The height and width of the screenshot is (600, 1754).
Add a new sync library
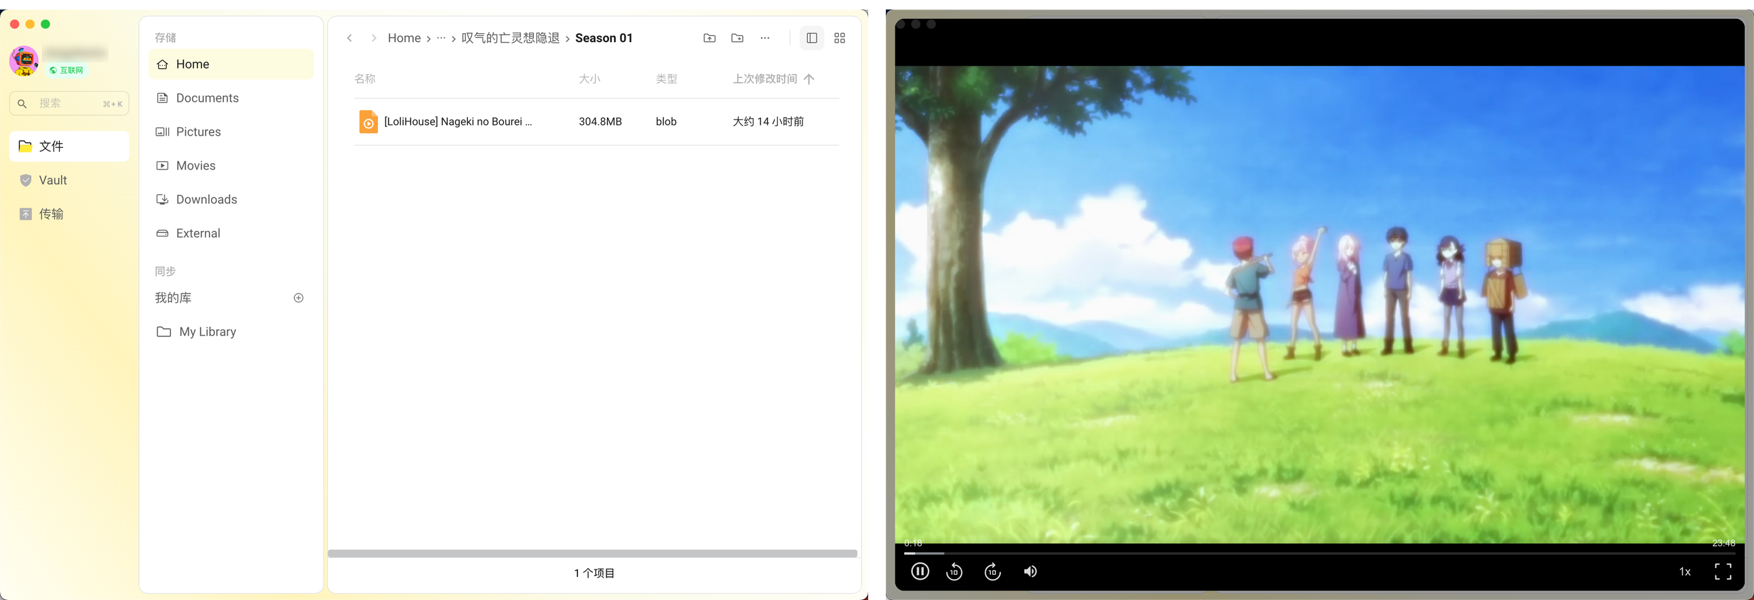[x=298, y=298]
